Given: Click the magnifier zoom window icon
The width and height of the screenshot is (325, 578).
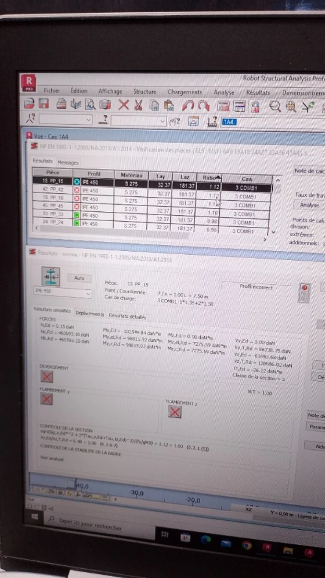Looking at the screenshot, I should [x=274, y=107].
